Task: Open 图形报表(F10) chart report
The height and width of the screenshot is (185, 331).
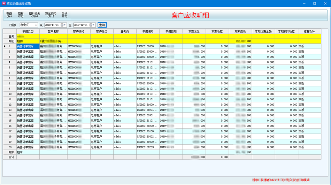Action: (34, 15)
